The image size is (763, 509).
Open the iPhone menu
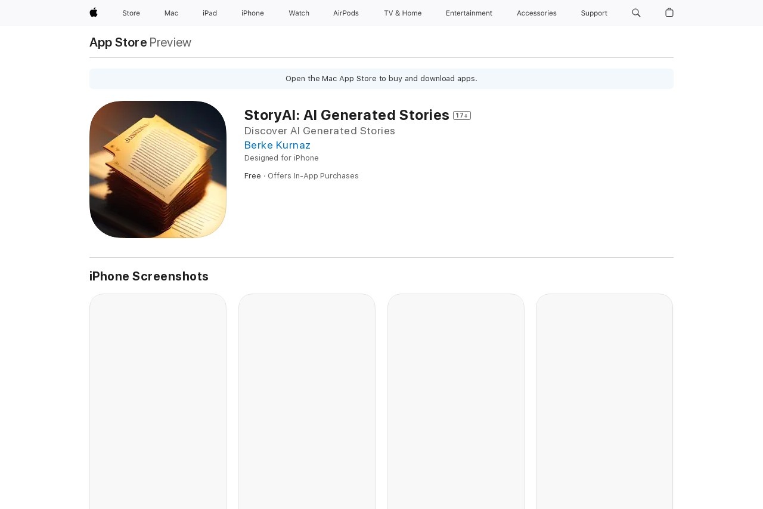tap(253, 13)
